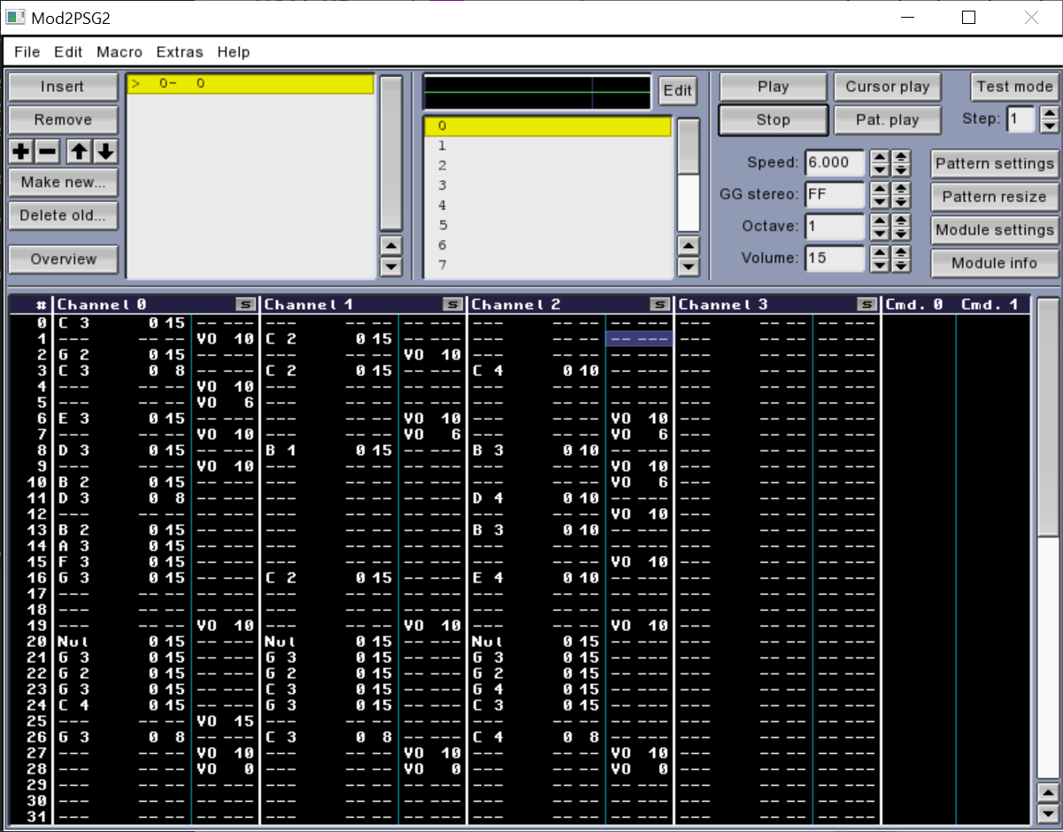Screen dimensions: 1063x832
Task: Click the pattern editor scroll-down arrow
Action: [1047, 813]
